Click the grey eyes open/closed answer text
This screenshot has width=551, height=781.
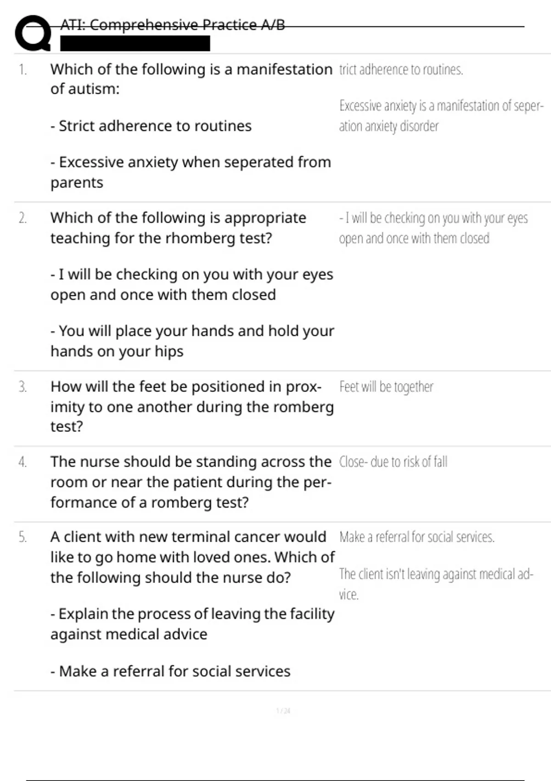click(433, 228)
